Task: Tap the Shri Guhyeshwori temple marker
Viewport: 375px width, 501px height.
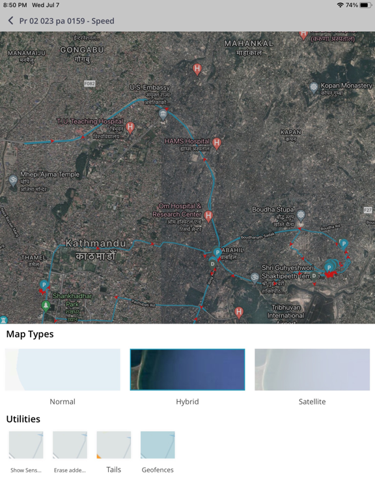Action: click(254, 277)
